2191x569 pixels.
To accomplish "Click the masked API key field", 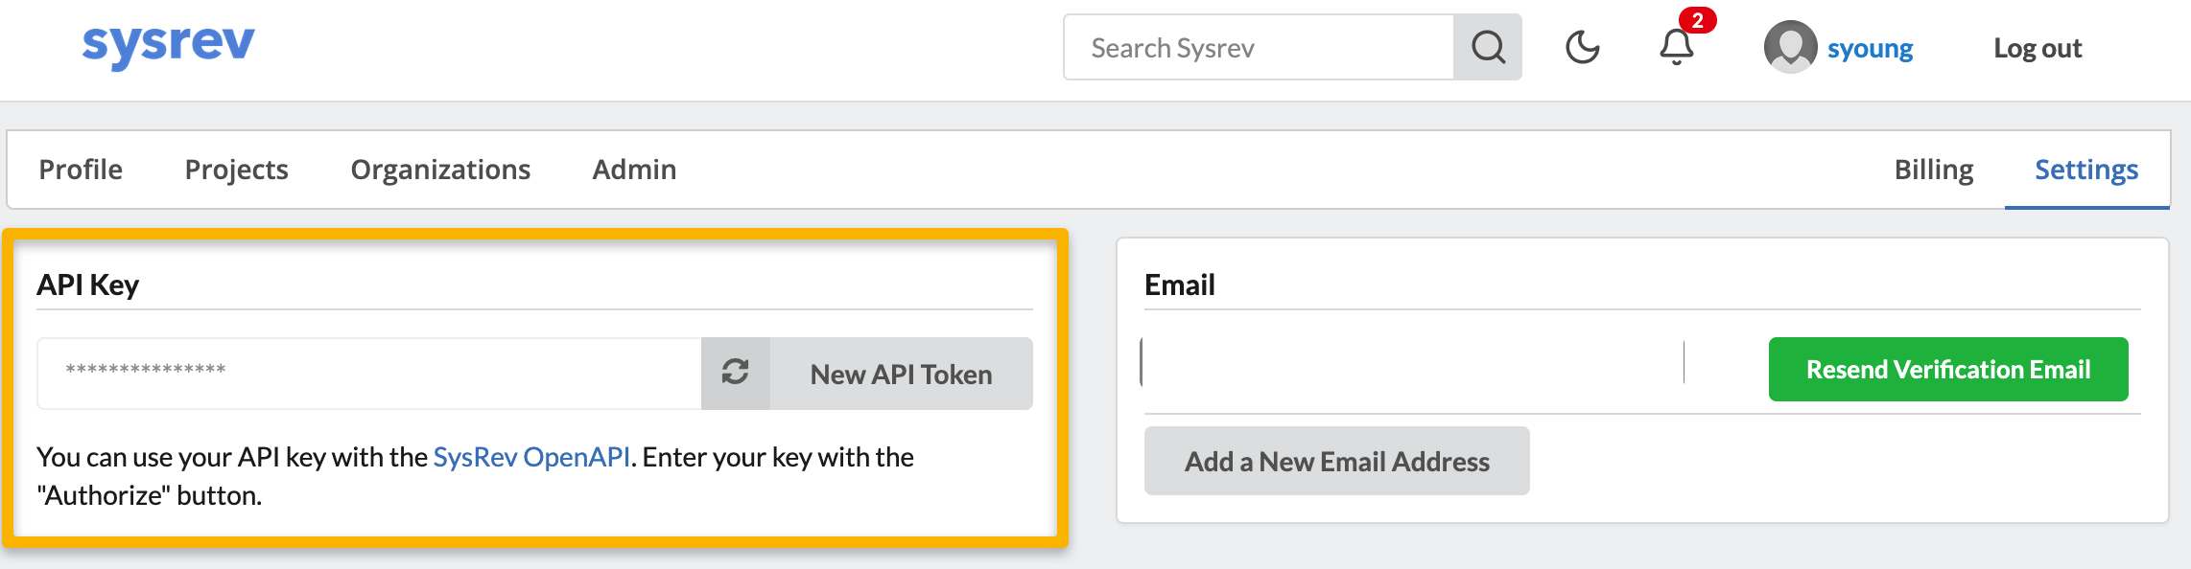I will click(369, 373).
